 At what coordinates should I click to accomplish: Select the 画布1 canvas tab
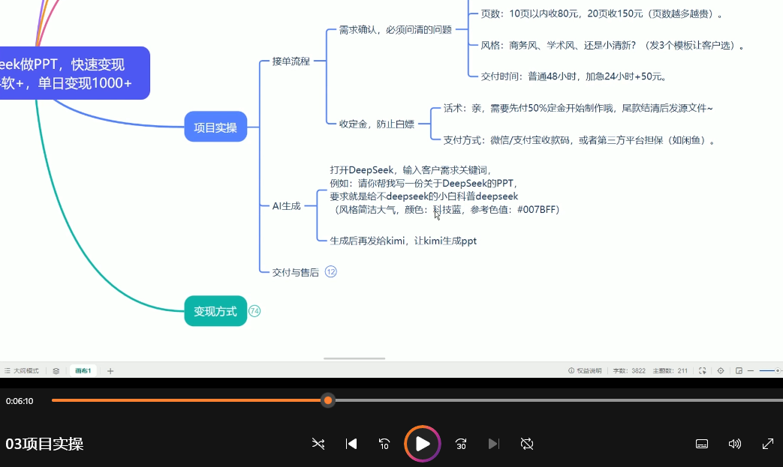tap(83, 371)
